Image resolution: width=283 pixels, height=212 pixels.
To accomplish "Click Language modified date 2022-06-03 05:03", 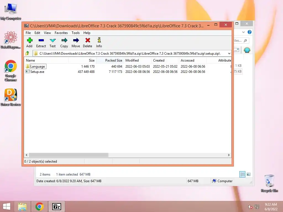I will [138, 66].
